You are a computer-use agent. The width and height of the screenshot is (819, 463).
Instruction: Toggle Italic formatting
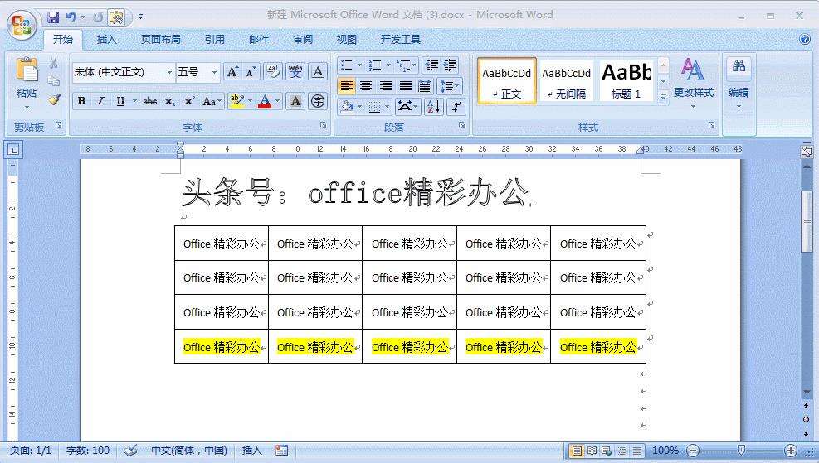(x=100, y=101)
